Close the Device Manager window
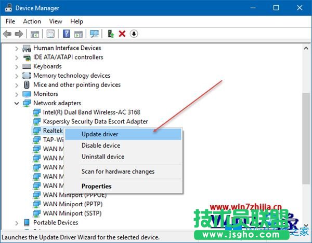Viewport: 312px width, 243px height. pyautogui.click(x=300, y=8)
